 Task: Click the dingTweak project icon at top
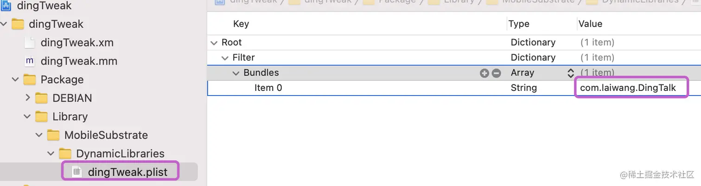6,6
